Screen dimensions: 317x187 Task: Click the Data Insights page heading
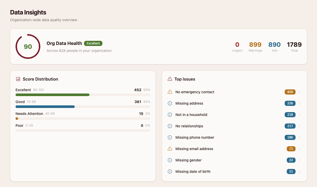(x=28, y=12)
